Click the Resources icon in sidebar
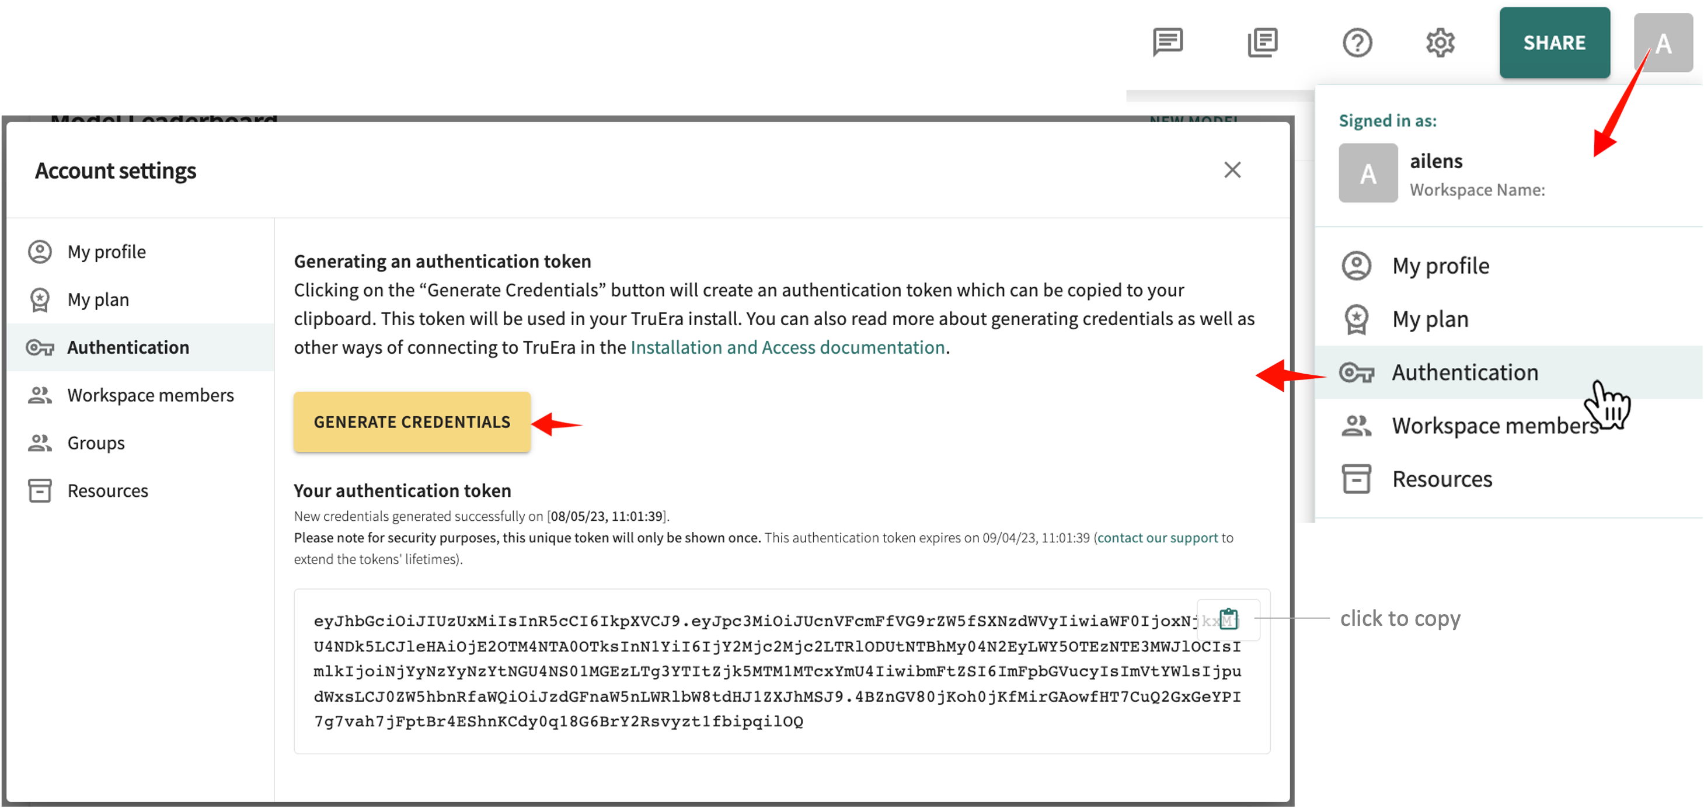This screenshot has height=808, width=1704. [41, 489]
